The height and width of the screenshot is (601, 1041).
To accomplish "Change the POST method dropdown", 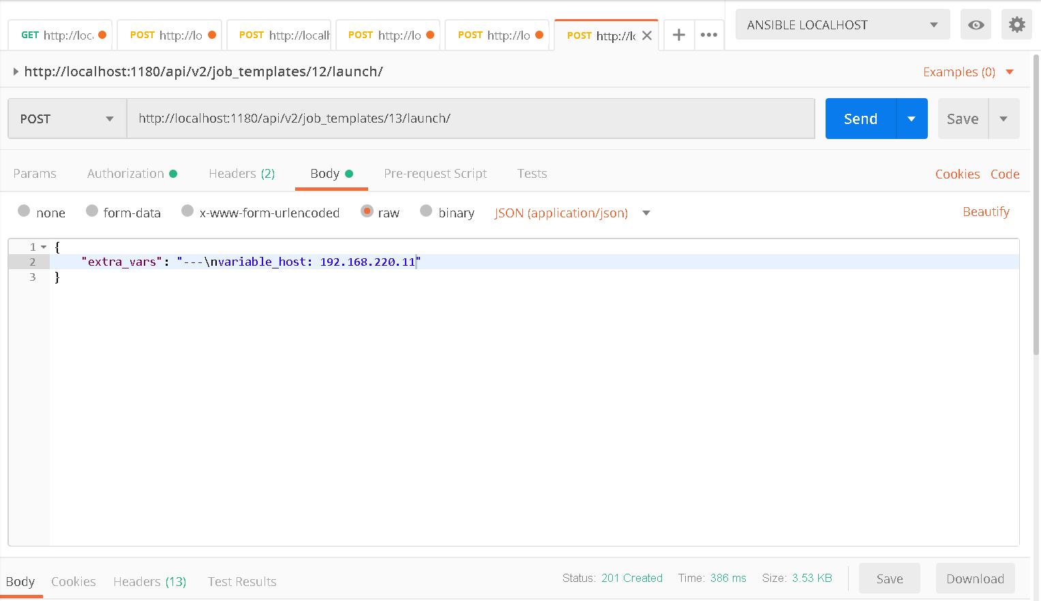I will tap(67, 119).
